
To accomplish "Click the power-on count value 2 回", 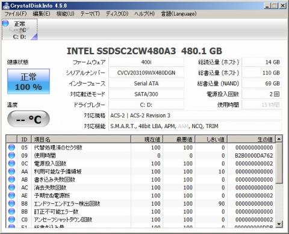I will pyautogui.click(x=262, y=94).
